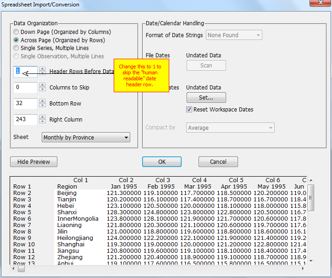Uncheck Reset Workspace Dates checkbox
The height and width of the screenshot is (278, 332).
[x=189, y=110]
